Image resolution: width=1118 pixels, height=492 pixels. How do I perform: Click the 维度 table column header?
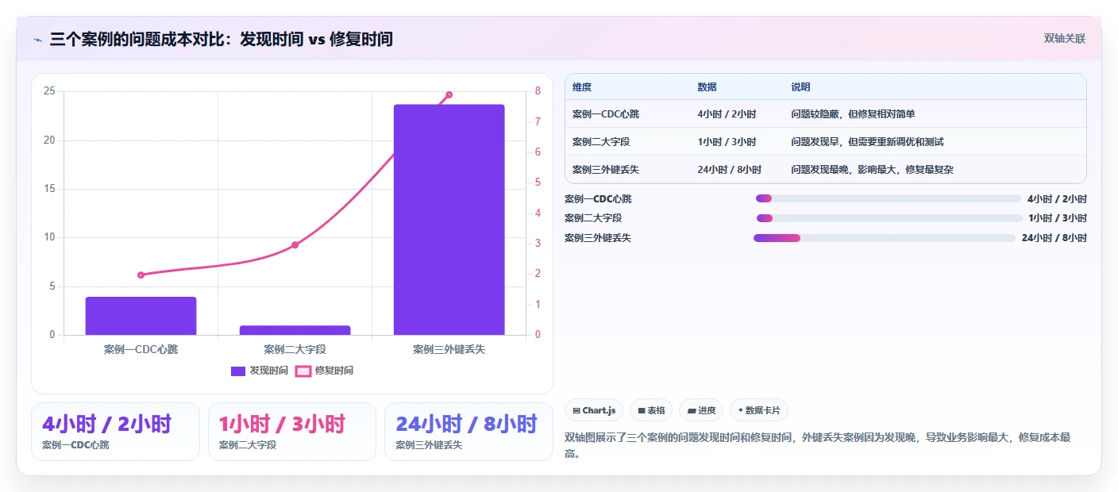coord(582,87)
